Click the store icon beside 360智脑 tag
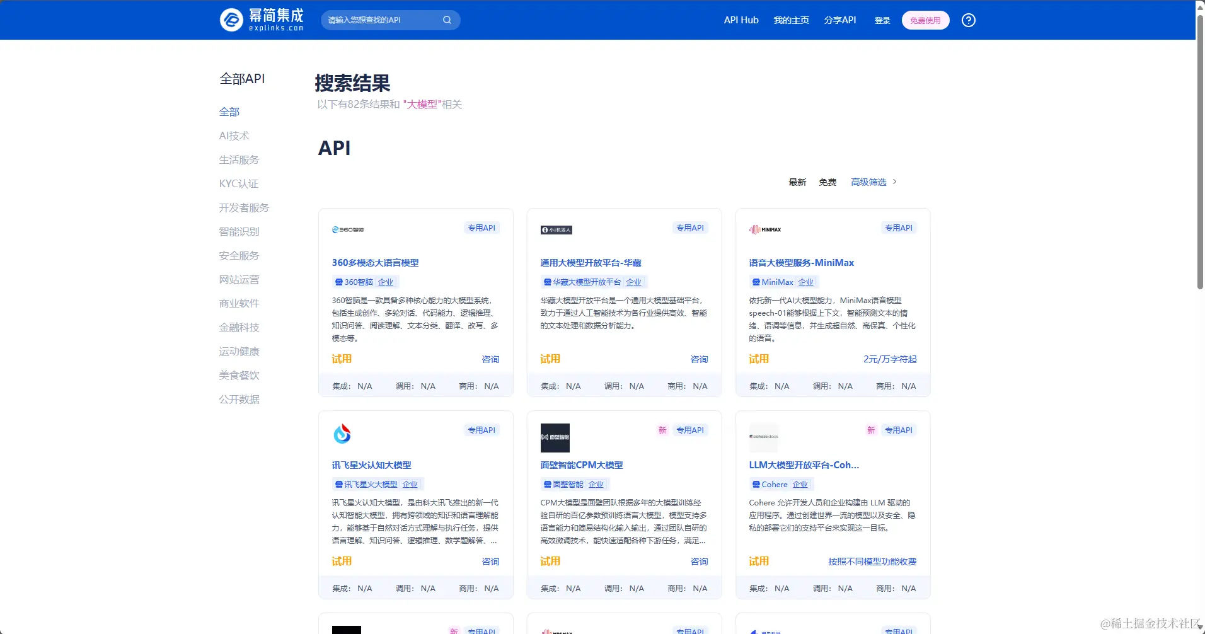 click(x=338, y=282)
